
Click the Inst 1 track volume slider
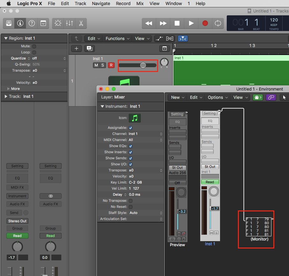[x=138, y=65]
